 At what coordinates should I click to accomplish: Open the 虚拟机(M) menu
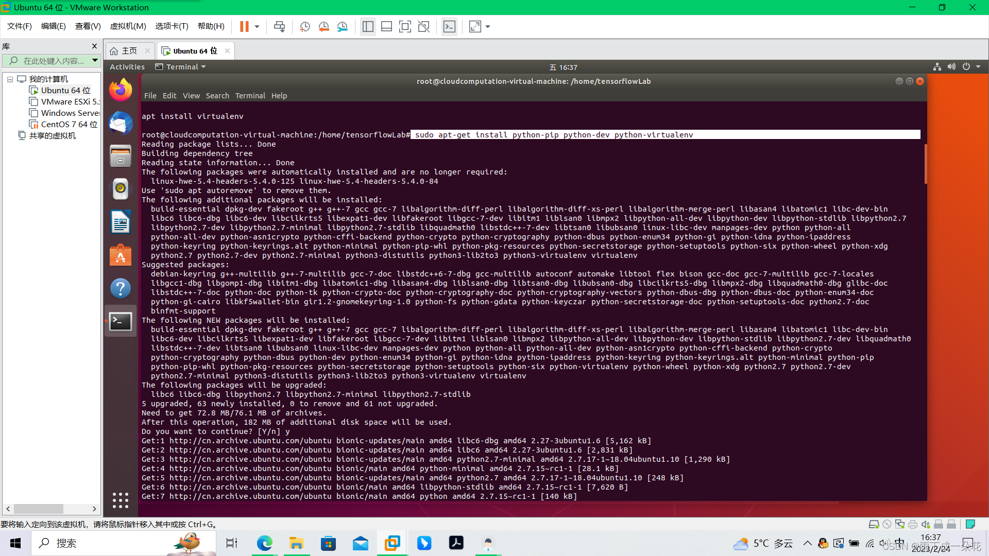128,26
